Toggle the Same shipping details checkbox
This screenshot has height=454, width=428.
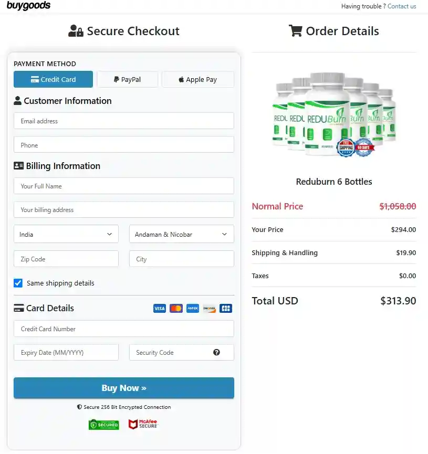coord(18,283)
